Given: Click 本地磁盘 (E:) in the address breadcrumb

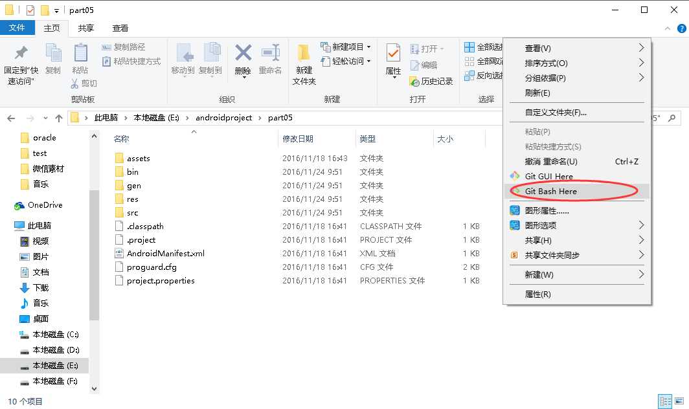Looking at the screenshot, I should click(156, 118).
